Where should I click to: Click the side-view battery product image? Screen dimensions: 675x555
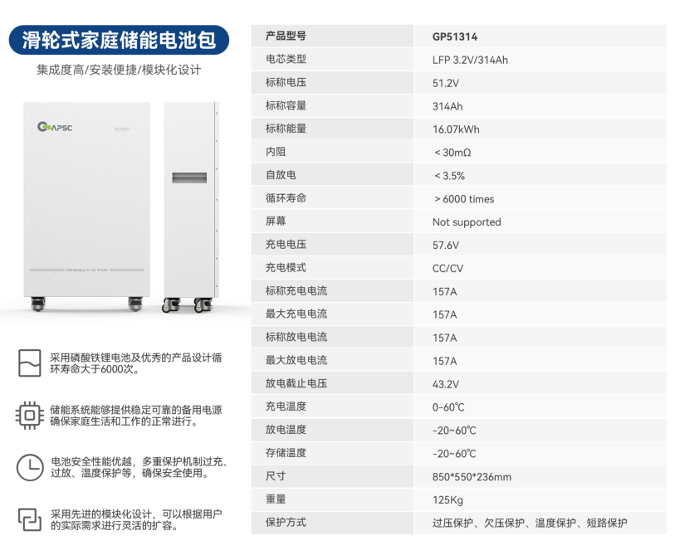[x=190, y=203]
